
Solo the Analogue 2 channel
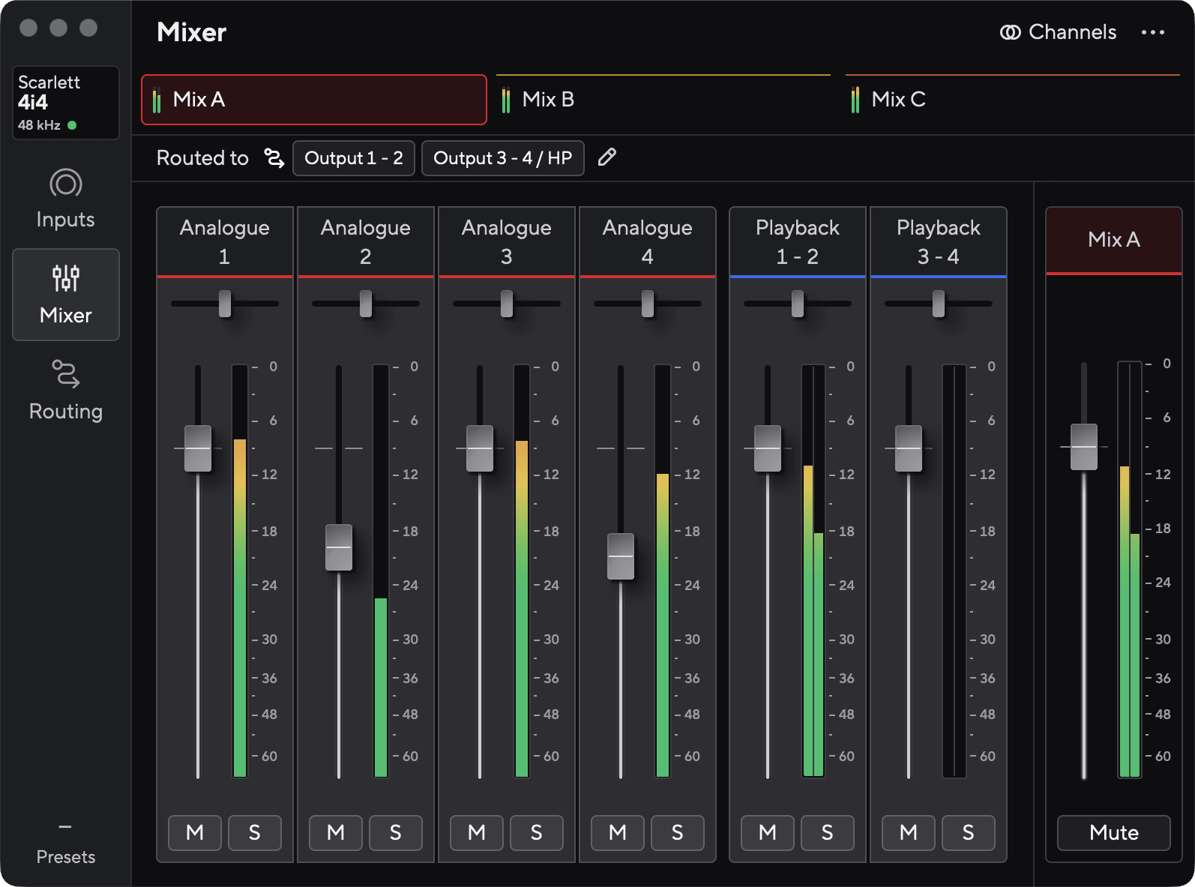pyautogui.click(x=396, y=833)
